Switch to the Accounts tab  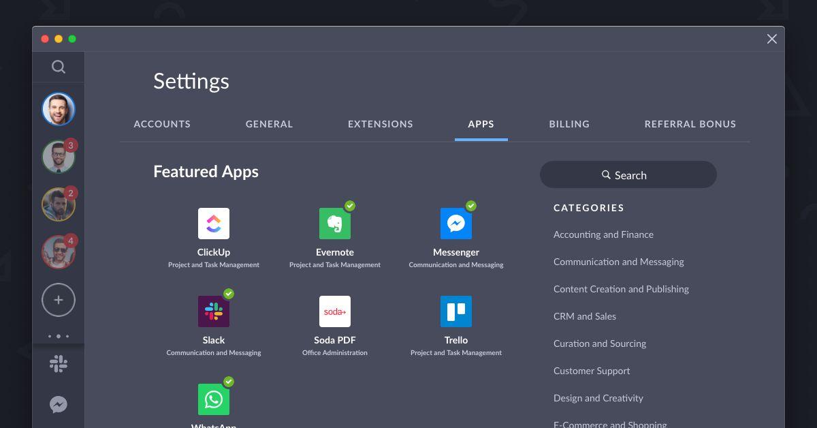(162, 124)
